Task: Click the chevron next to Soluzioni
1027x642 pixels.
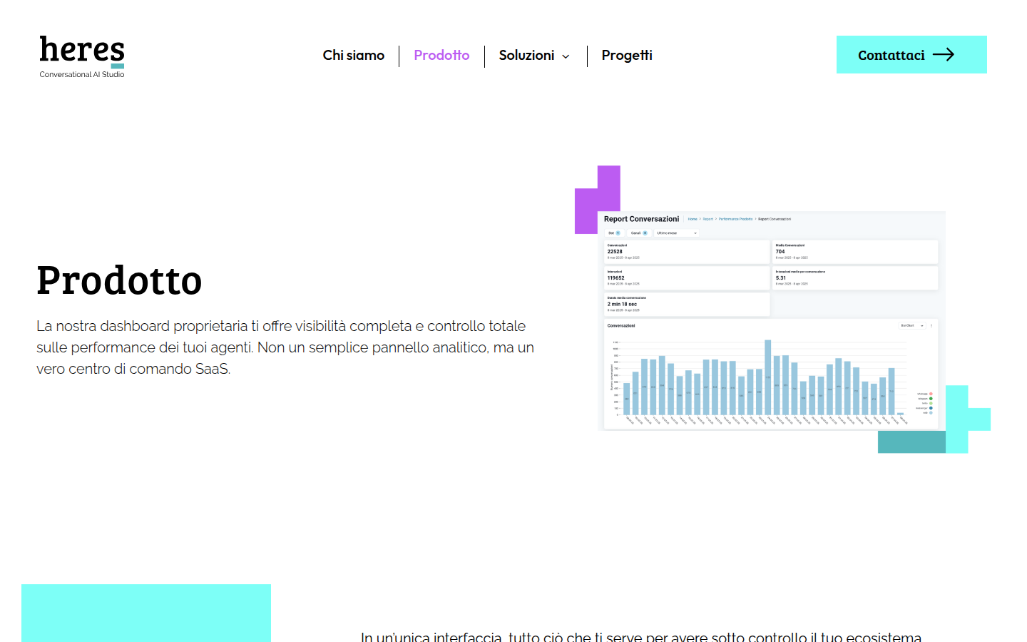Action: click(566, 56)
